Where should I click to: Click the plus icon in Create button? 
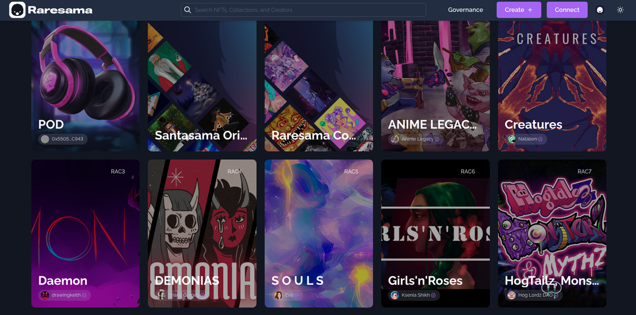[x=530, y=10]
